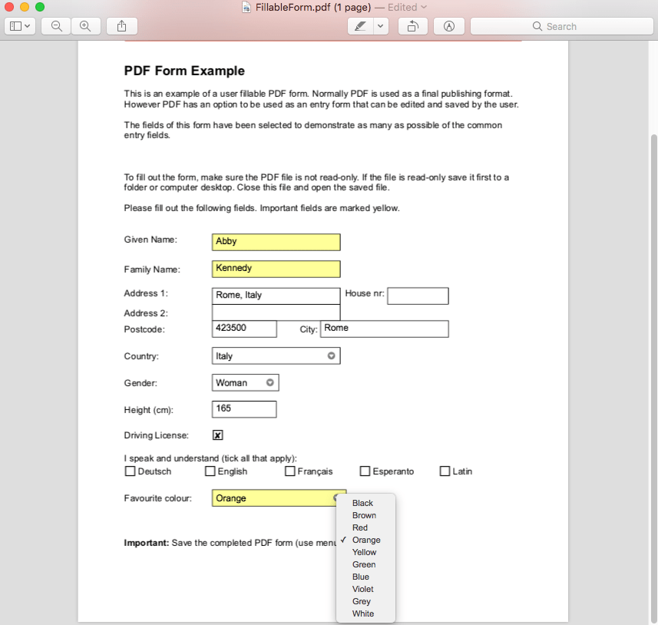
Task: Rotate the page with the rotate icon
Action: point(412,25)
